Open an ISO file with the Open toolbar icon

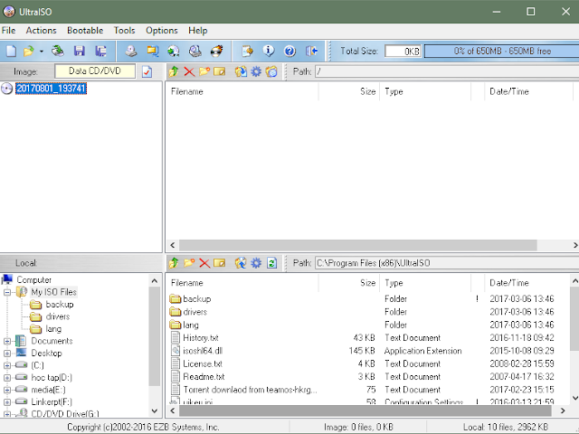tap(28, 51)
